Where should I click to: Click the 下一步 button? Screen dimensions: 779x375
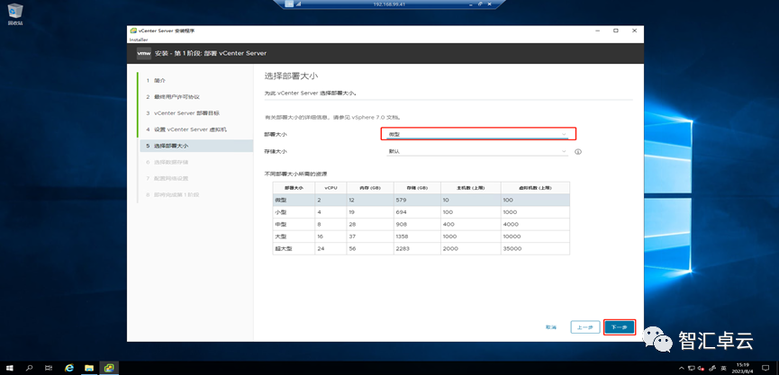(620, 327)
